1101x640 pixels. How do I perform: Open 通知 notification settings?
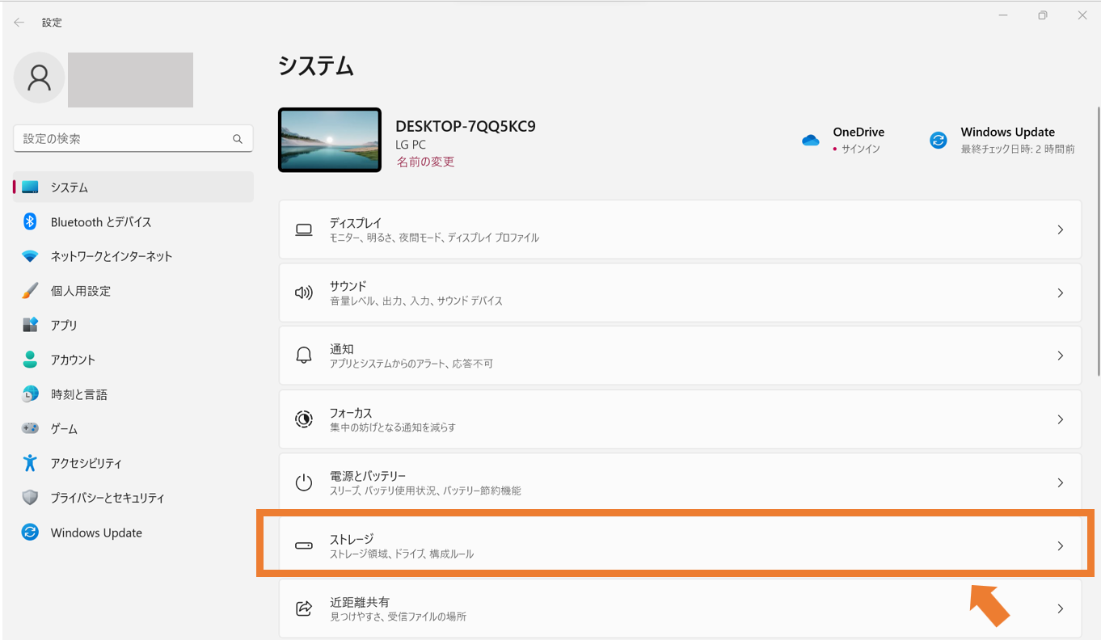679,356
